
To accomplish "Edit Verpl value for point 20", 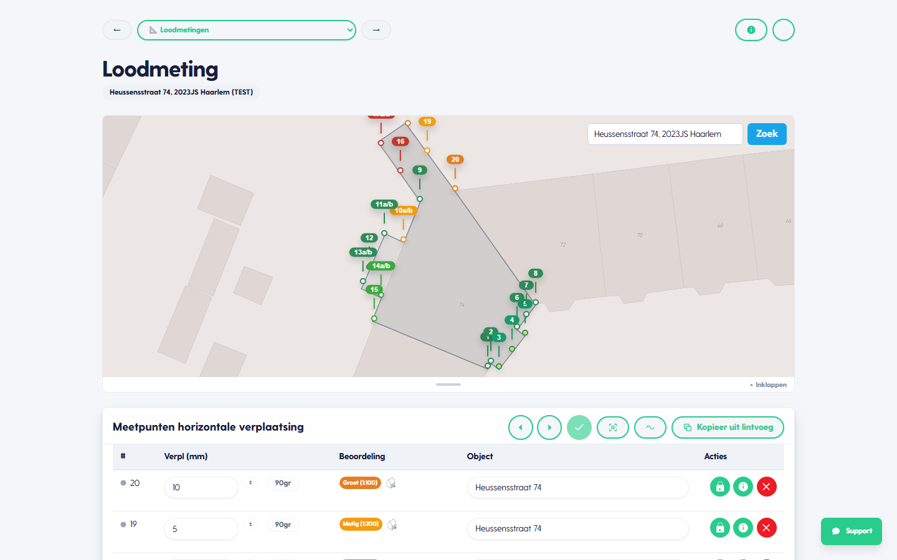I will click(201, 487).
